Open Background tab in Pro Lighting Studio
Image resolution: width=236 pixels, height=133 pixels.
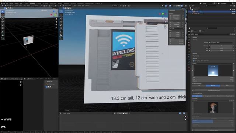(208, 96)
